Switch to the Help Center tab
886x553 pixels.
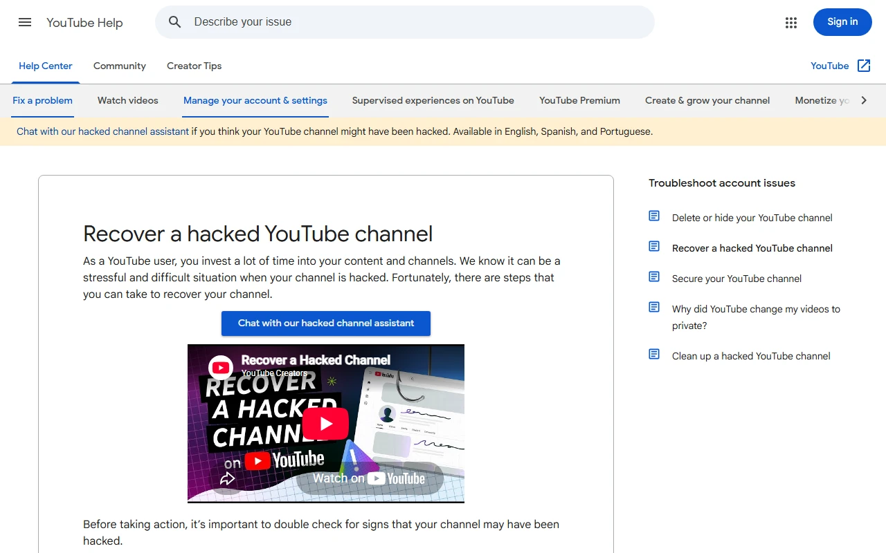click(x=46, y=66)
